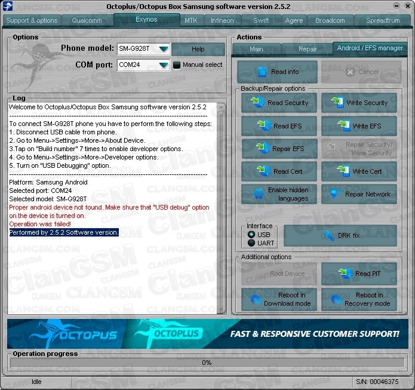415x390 pixels.
Task: Click the Octoplus logo in the title bar
Action: 7,6
